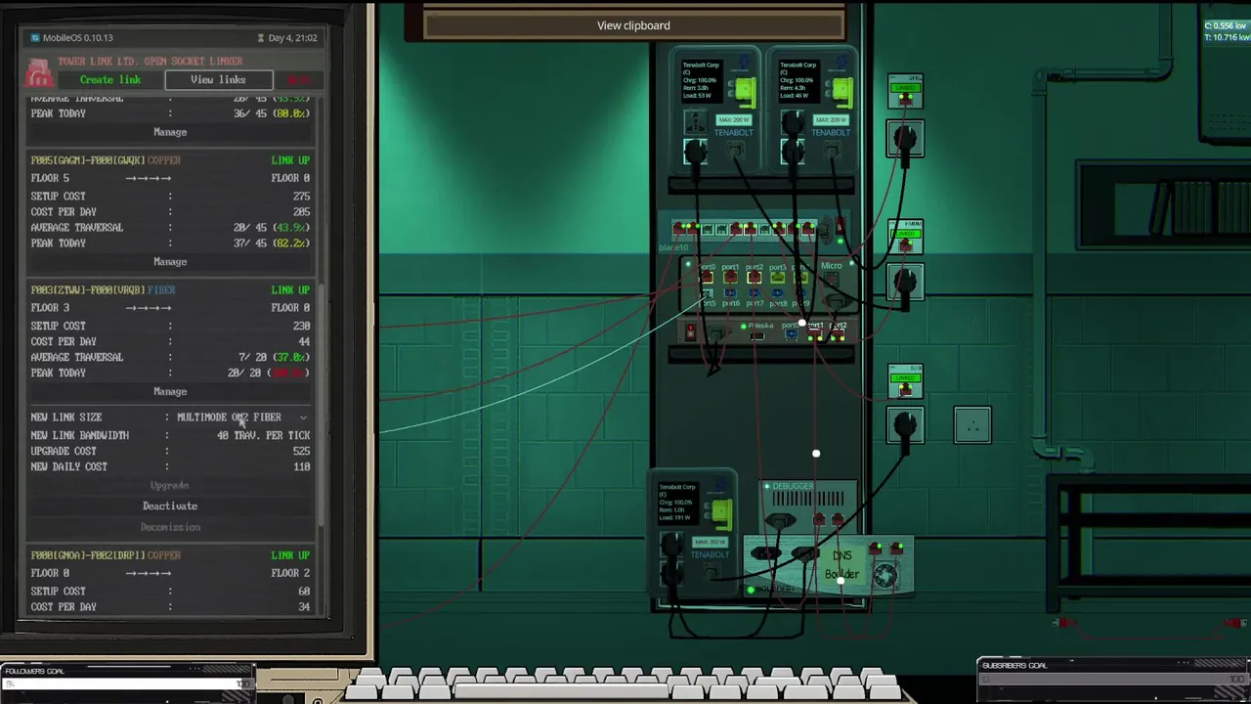
Task: Expand the topmost Manage section
Action: click(x=170, y=132)
